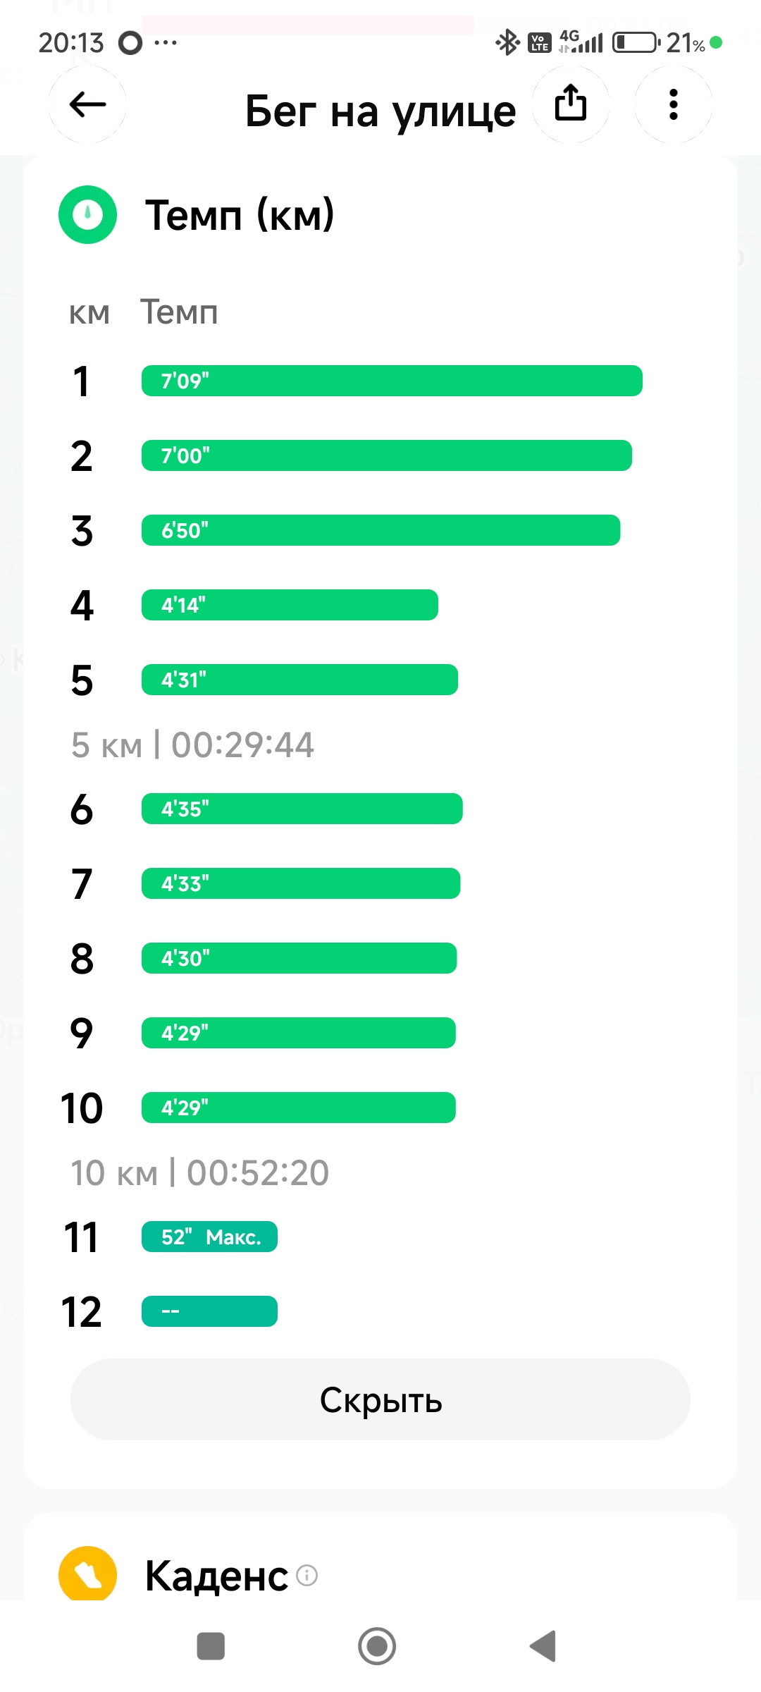Tap the share workout icon

click(x=571, y=104)
